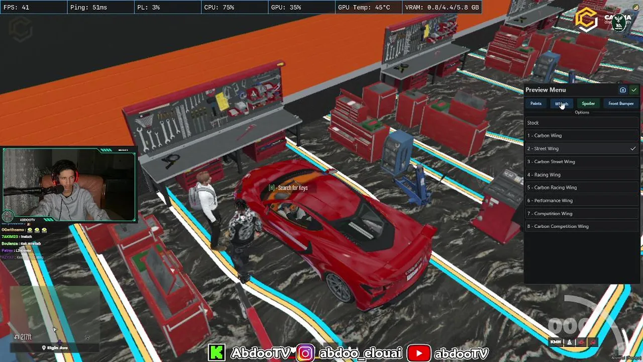643x362 pixels.
Task: Click the Options label in Preview Menu
Action: tap(582, 112)
